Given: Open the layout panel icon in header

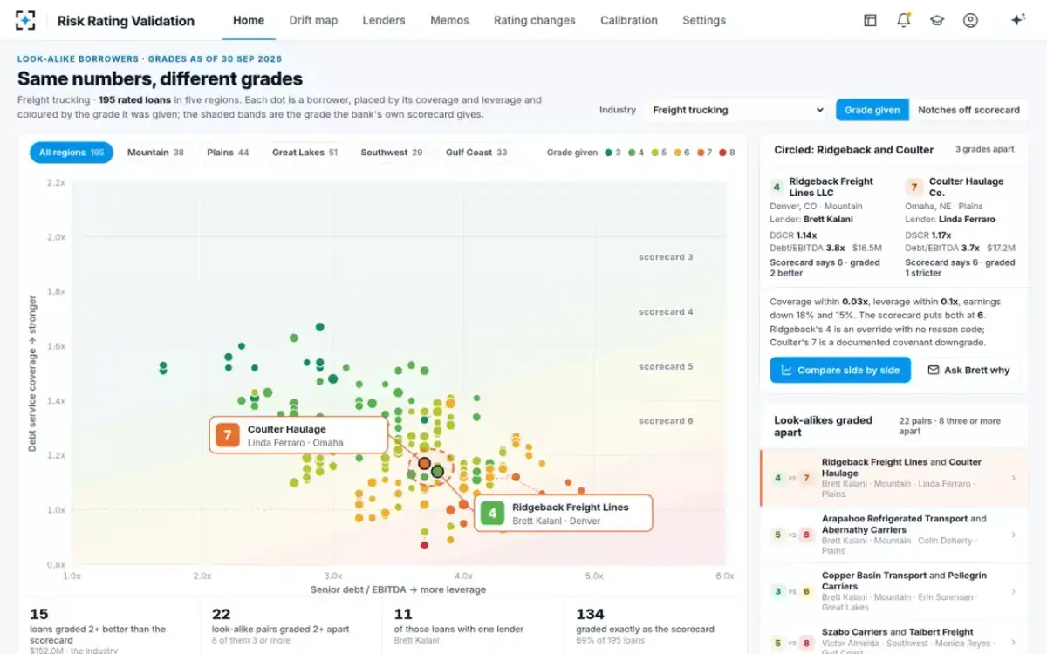Looking at the screenshot, I should (x=870, y=20).
